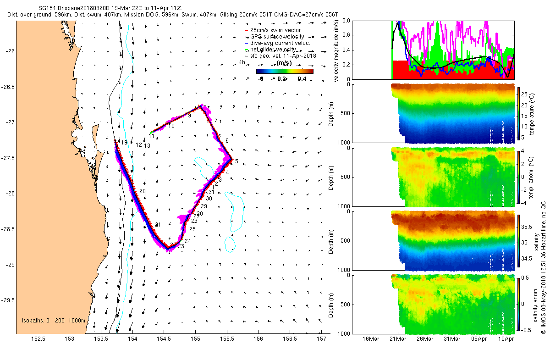
Task: Click the 'Dist. over ground: 596km' summary line
Action: click(x=173, y=15)
